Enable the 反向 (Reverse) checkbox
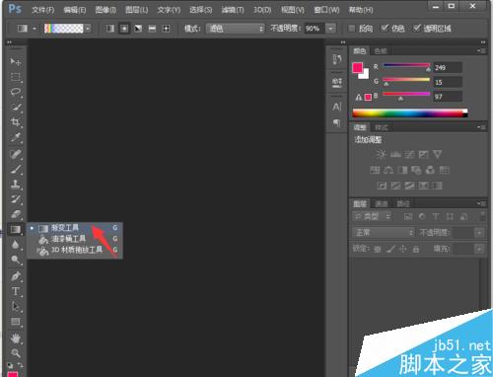The width and height of the screenshot is (493, 377). [x=352, y=29]
